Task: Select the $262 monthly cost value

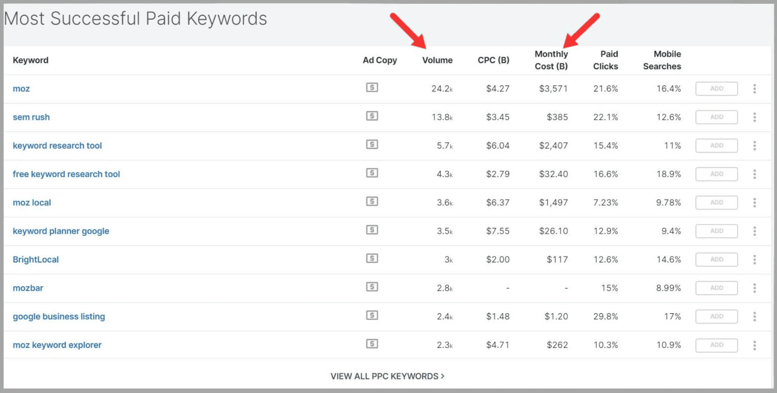Action: [x=557, y=345]
